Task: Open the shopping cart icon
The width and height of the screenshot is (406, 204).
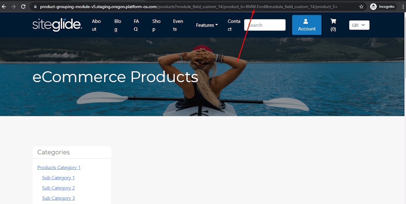Action: pyautogui.click(x=333, y=25)
